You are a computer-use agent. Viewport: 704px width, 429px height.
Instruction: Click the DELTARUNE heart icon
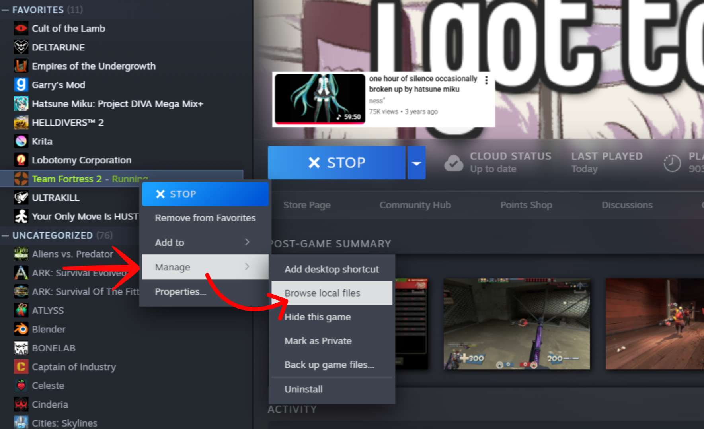(21, 47)
